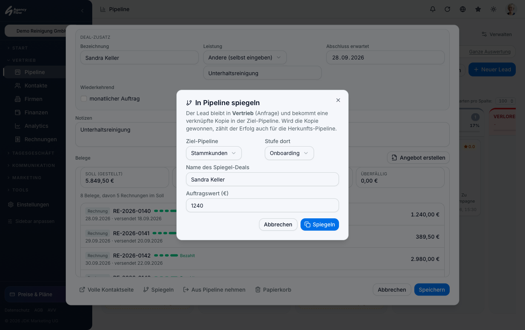Click the Name des Spiegel-Deals field

[262, 179]
